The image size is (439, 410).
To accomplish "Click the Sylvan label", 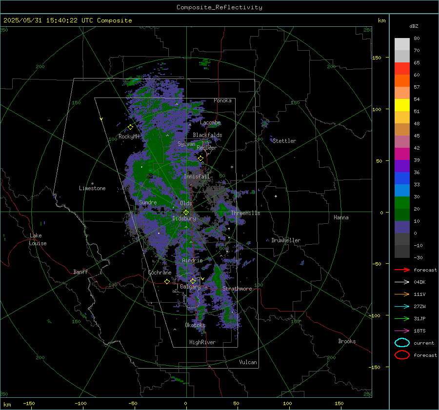I will click(x=186, y=144).
